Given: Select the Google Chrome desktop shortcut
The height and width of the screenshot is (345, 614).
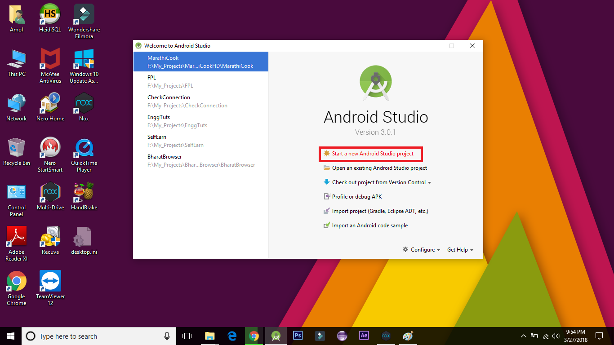Looking at the screenshot, I should [17, 288].
